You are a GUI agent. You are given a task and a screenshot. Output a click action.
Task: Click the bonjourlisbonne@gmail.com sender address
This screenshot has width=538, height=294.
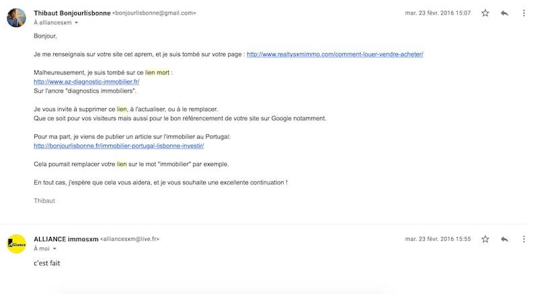pyautogui.click(x=154, y=13)
